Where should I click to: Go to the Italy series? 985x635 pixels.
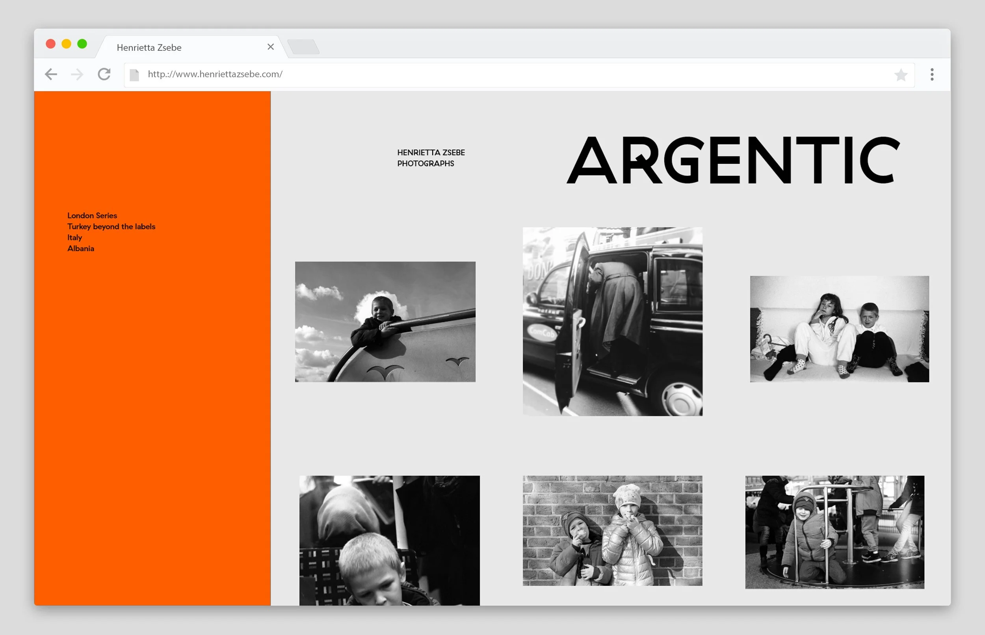click(75, 238)
